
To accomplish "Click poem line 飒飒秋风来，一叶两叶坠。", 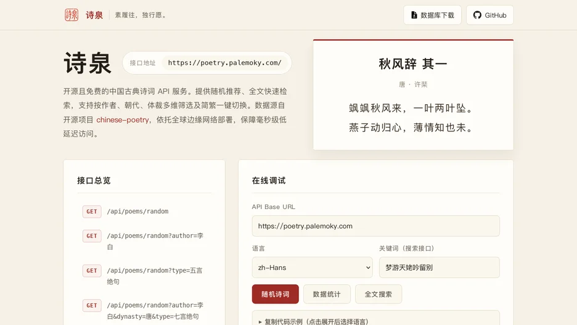I will tap(411, 108).
